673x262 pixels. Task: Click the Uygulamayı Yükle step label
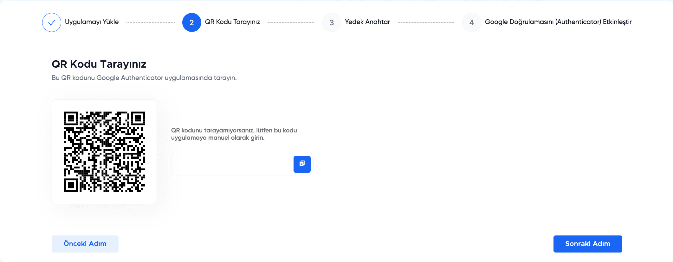click(92, 22)
